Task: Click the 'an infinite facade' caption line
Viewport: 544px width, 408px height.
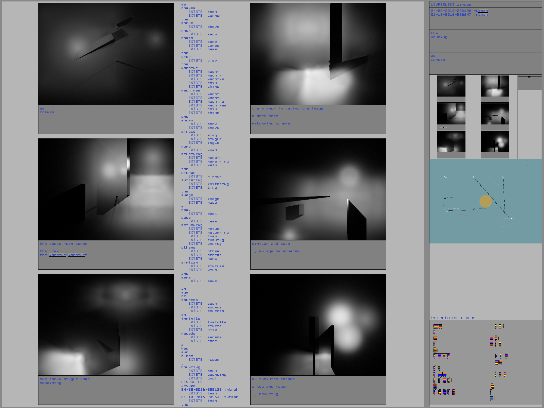Action: (273, 379)
